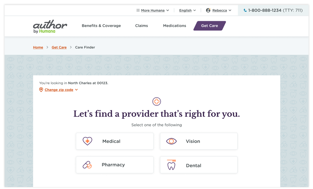
Task: Click the grid icon beside More Humana
Action: pos(138,10)
